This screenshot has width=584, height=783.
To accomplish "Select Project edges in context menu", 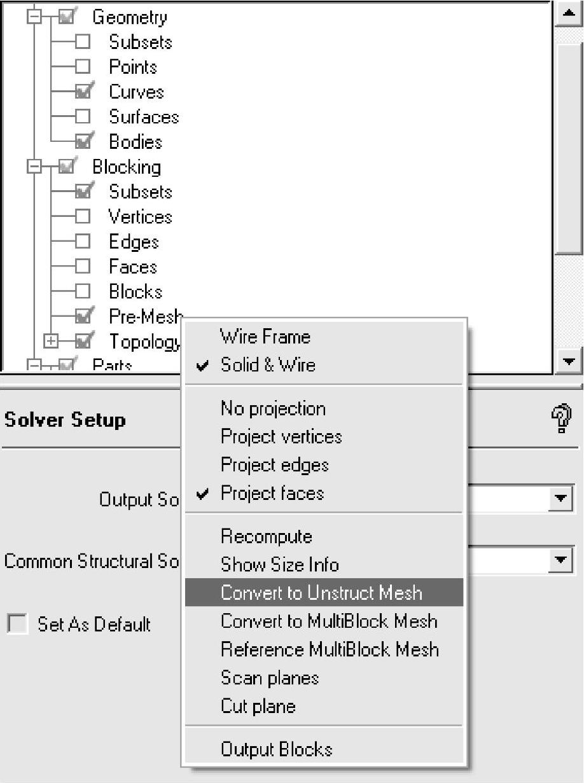I will (274, 465).
